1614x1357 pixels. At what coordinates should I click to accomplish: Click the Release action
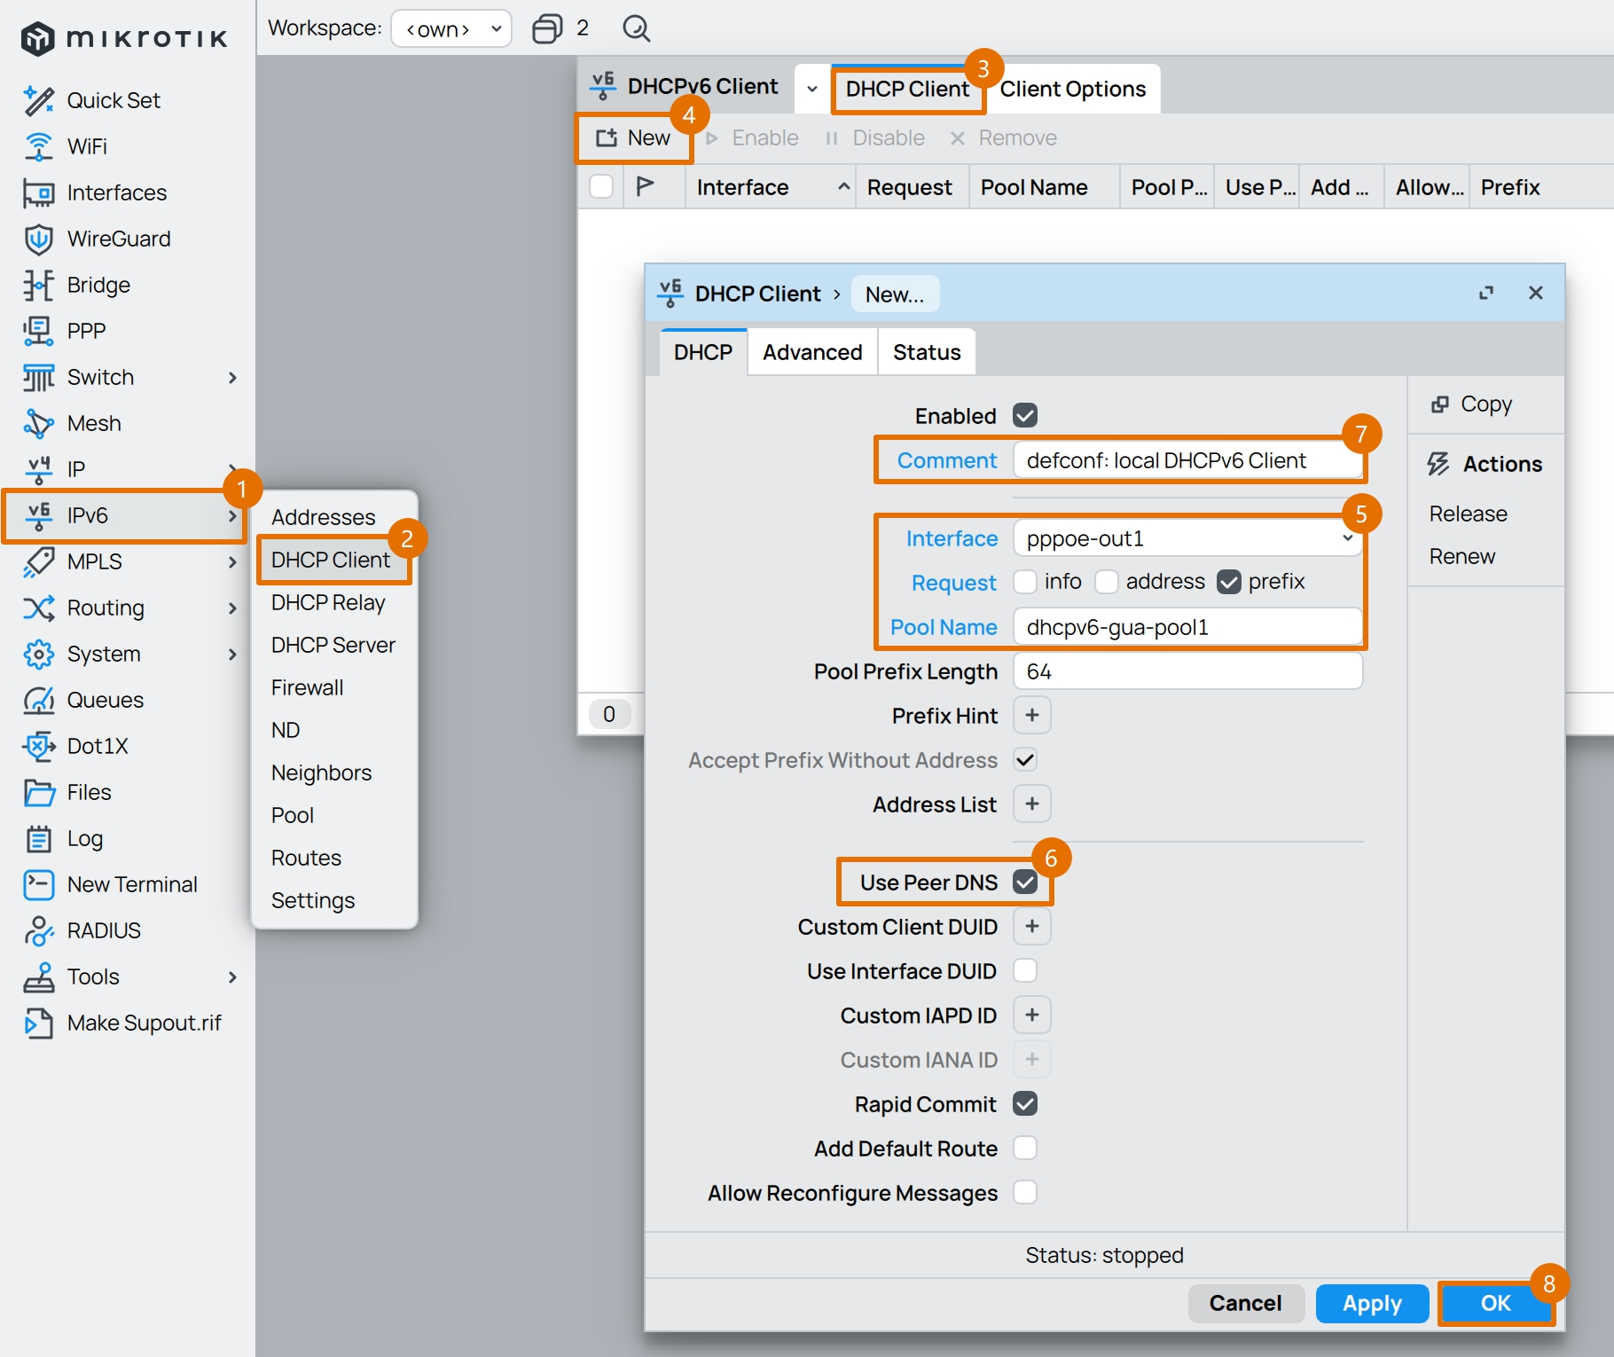[1468, 514]
